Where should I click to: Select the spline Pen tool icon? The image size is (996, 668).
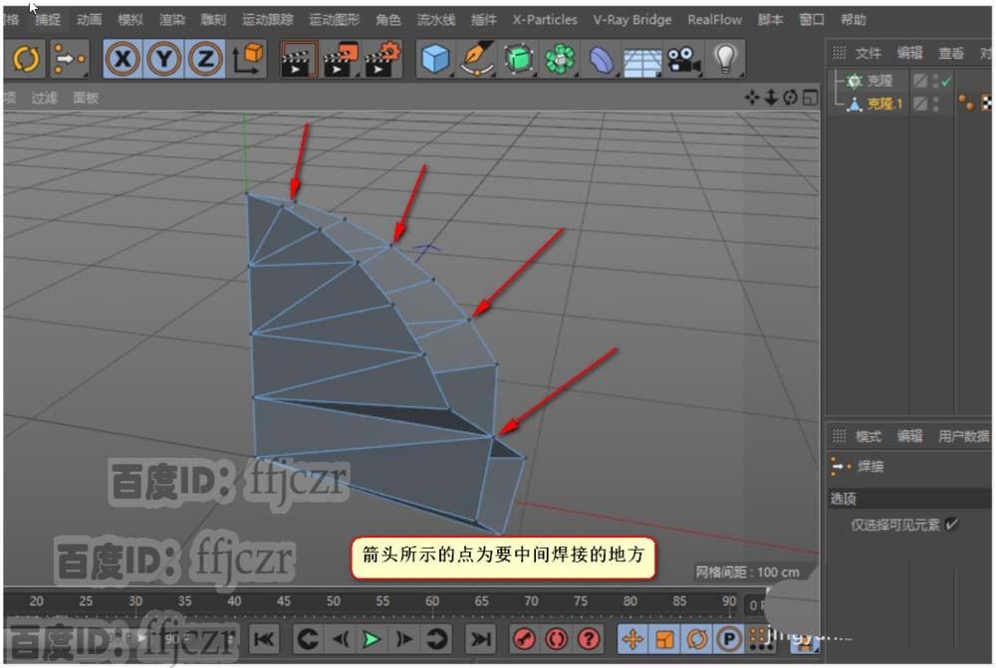click(x=478, y=58)
